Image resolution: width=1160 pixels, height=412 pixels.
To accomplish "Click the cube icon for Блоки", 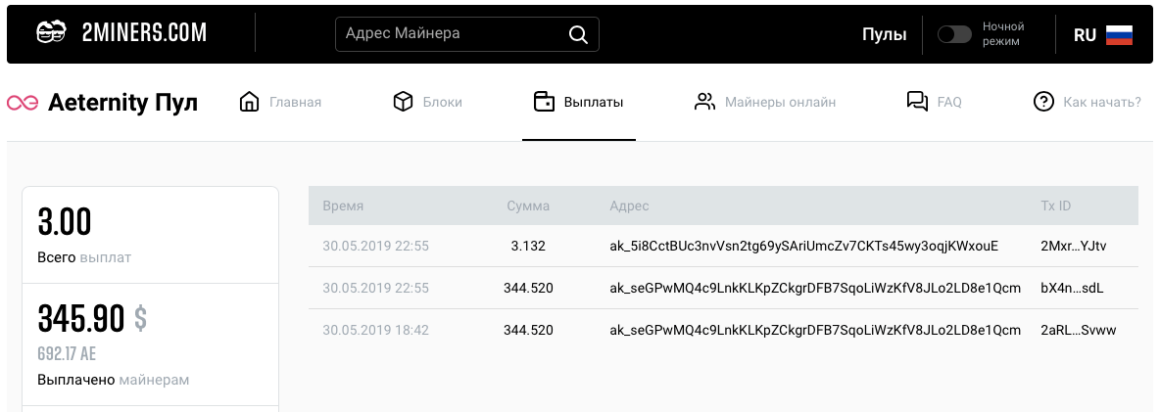I will (402, 102).
